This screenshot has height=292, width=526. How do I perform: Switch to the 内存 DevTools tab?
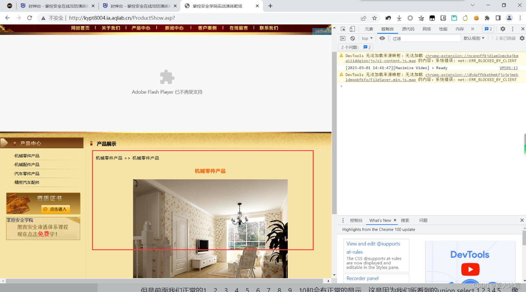[460, 29]
